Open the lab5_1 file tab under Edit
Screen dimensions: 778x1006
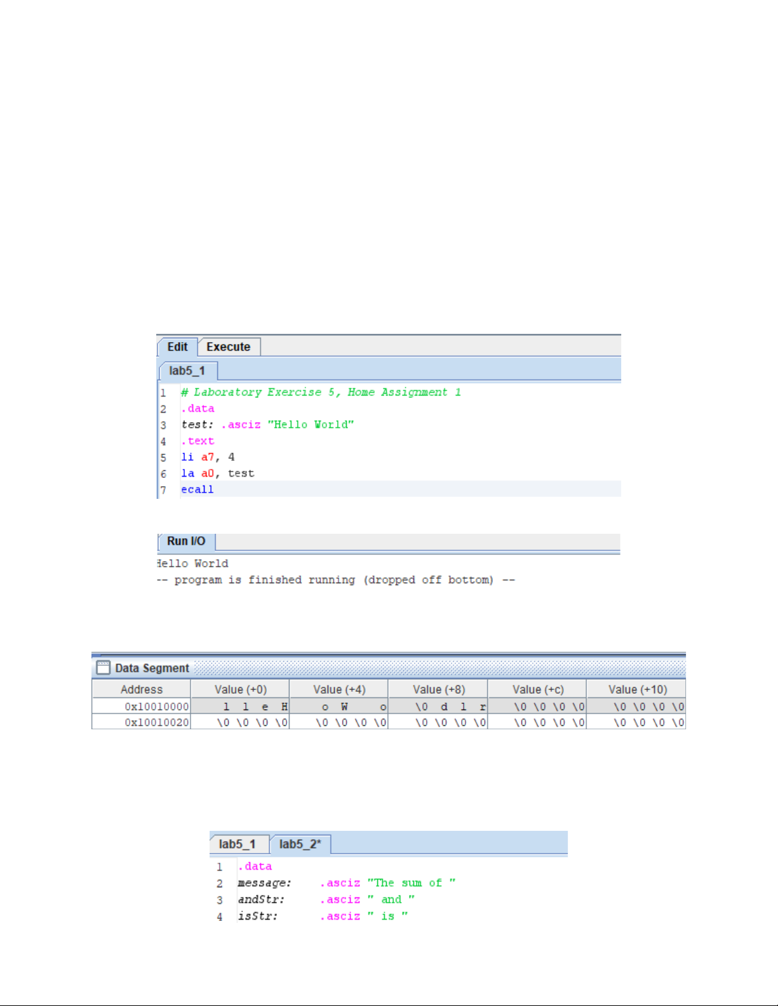(x=187, y=371)
